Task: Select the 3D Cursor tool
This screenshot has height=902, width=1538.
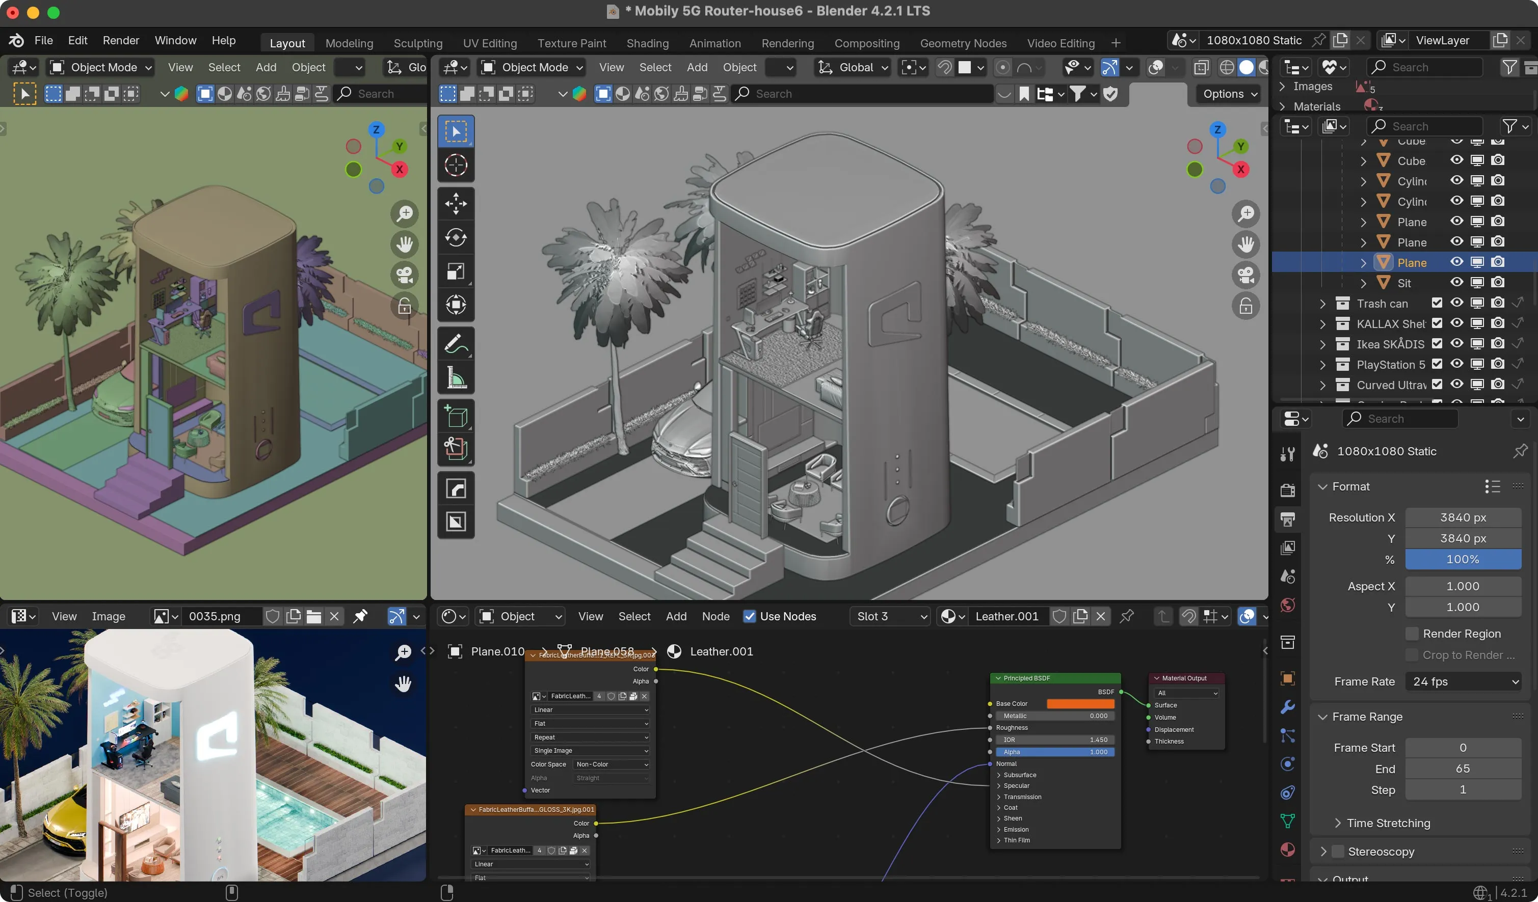Action: point(455,166)
